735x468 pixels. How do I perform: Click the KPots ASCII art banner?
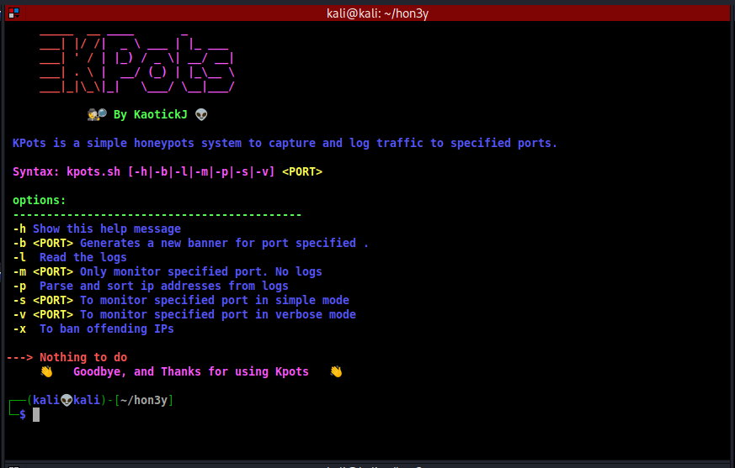[x=136, y=63]
